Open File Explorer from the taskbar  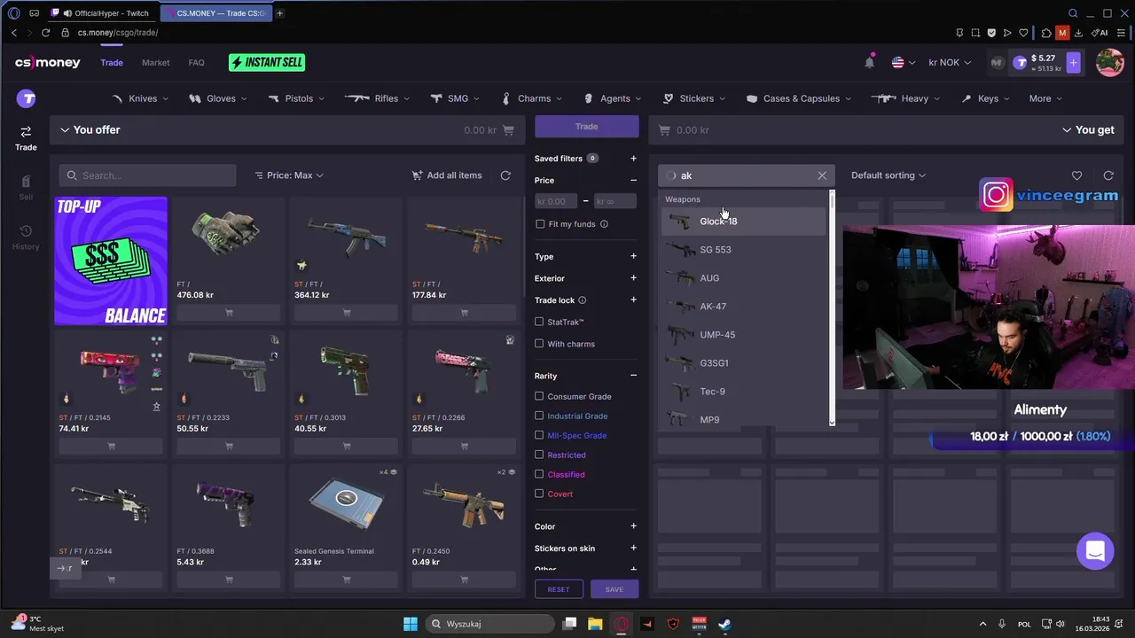pyautogui.click(x=595, y=624)
